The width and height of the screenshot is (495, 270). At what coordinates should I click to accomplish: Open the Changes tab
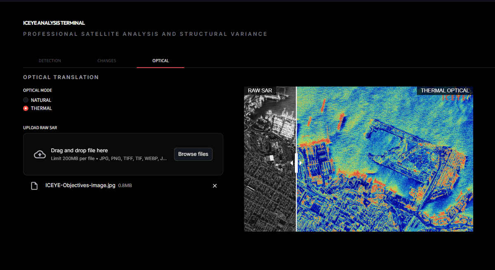(106, 61)
